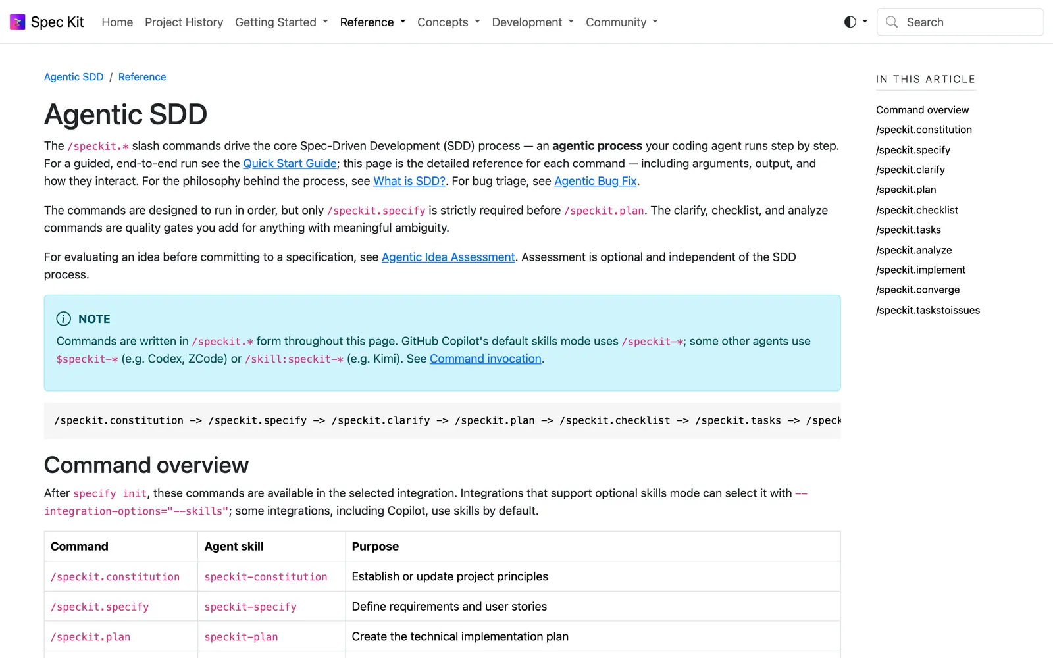Jump to /speckit.analyze in article outline
The image size is (1053, 658).
(914, 250)
